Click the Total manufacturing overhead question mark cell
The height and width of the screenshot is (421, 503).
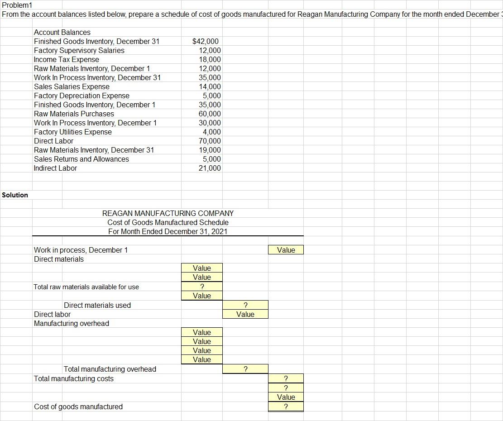(245, 368)
